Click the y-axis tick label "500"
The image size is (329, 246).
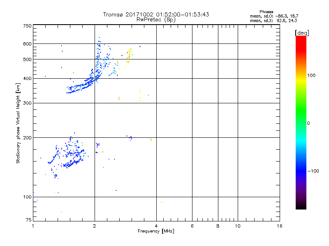[x=28, y=59]
